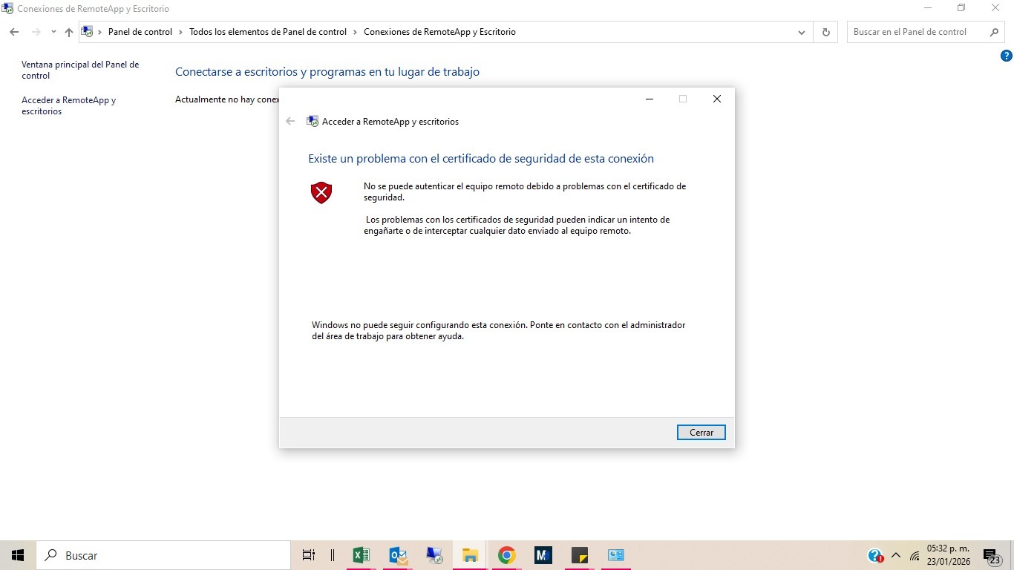
Task: Click Acceder a RemoteApp y escritorios sidebar link
Action: 68,105
